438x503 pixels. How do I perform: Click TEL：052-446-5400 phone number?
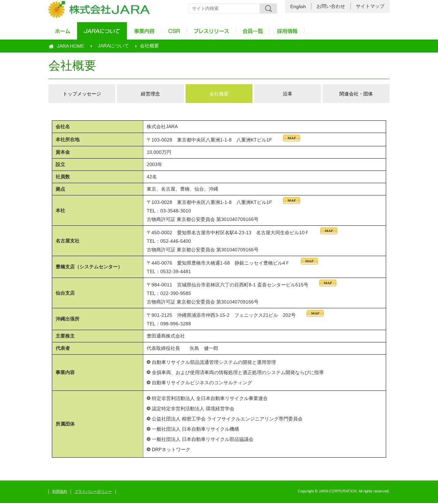(x=169, y=241)
